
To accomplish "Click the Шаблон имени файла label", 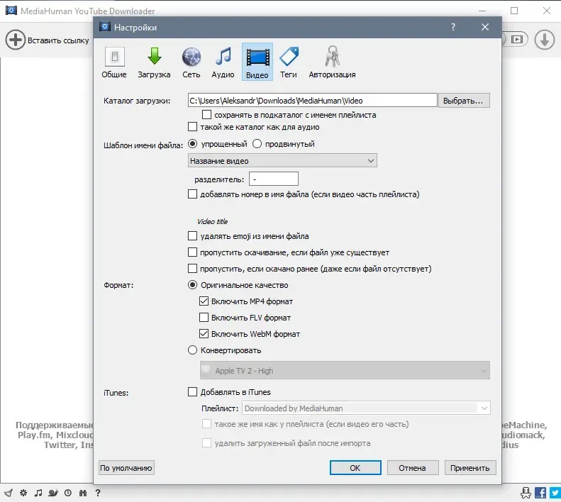I will pyautogui.click(x=143, y=145).
